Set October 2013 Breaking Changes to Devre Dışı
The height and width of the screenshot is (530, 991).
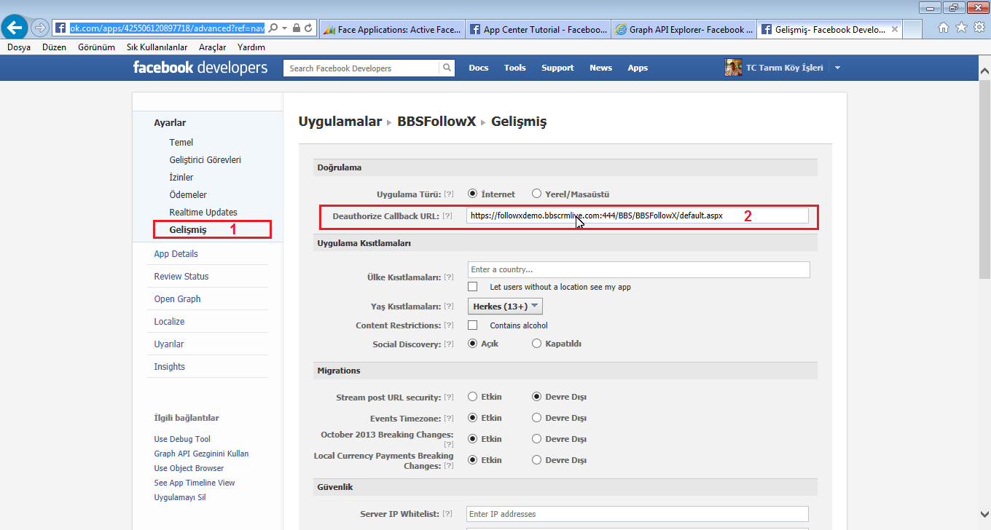[537, 439]
